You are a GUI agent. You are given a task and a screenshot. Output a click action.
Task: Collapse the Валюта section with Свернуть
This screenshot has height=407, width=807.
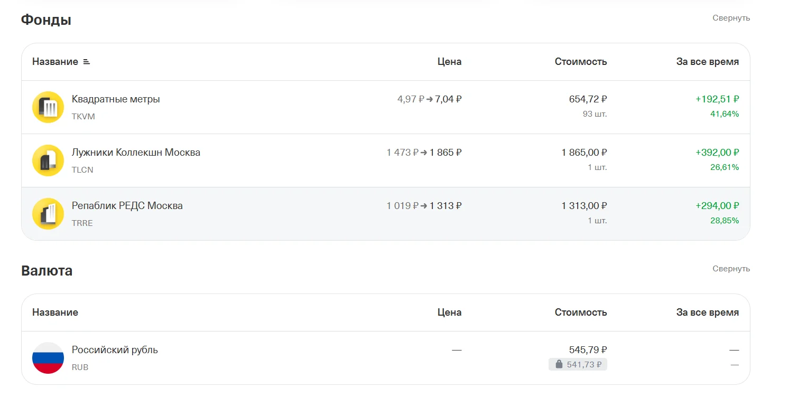point(731,269)
